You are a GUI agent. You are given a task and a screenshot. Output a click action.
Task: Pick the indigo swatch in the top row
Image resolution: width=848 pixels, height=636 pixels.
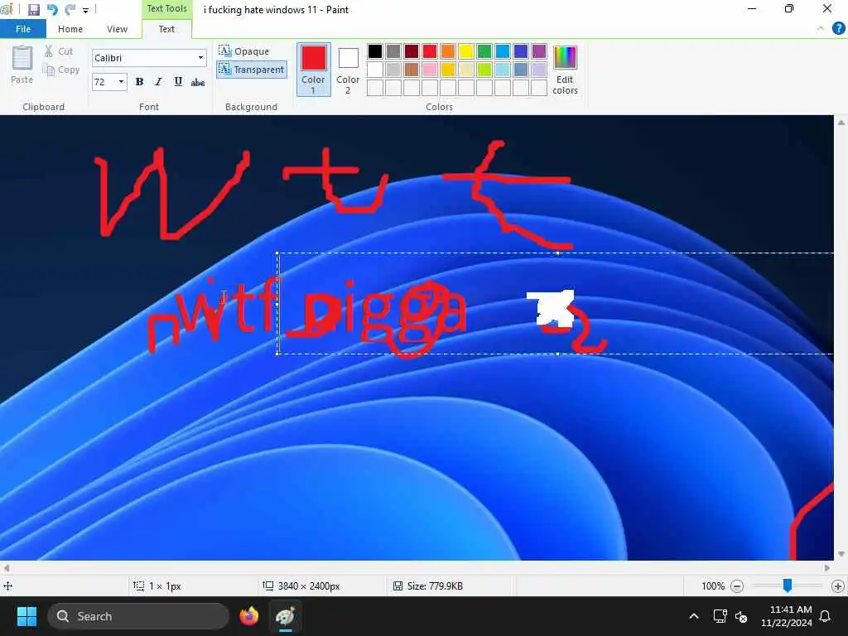(x=521, y=51)
